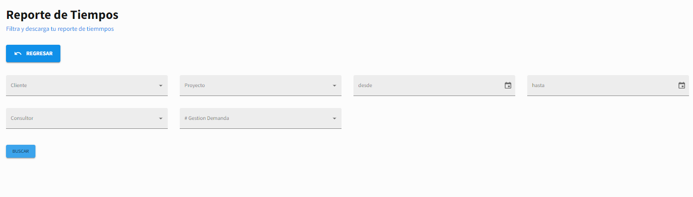Click the 'Filtra y descarga' subtitle text

[x=60, y=29]
